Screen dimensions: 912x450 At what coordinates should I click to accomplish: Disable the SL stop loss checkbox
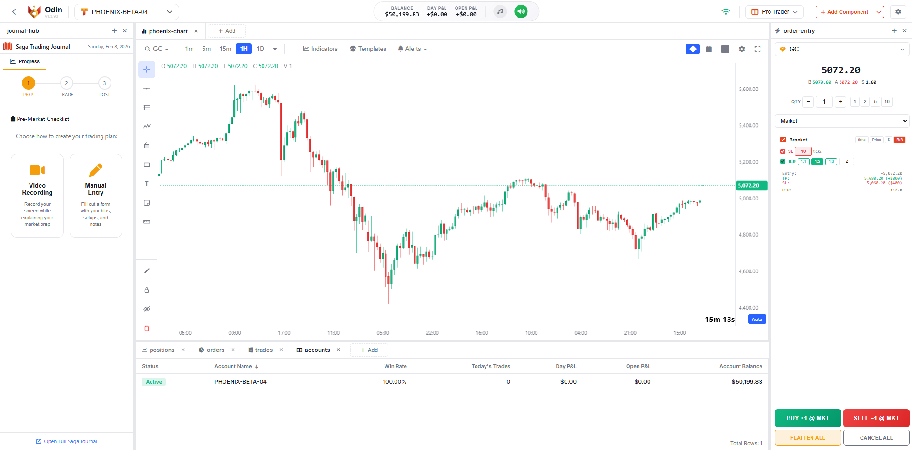(x=783, y=151)
